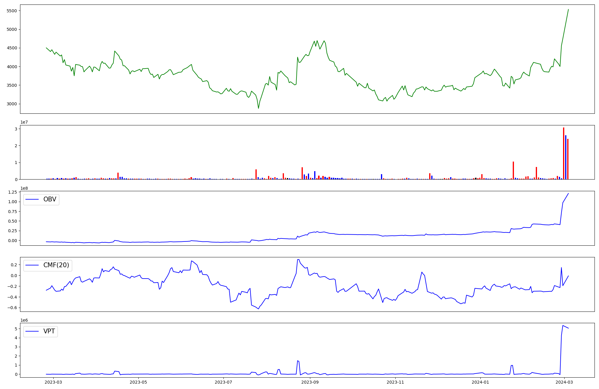Click the CMF(20) legend entry
599x389 pixels.
pos(56,265)
